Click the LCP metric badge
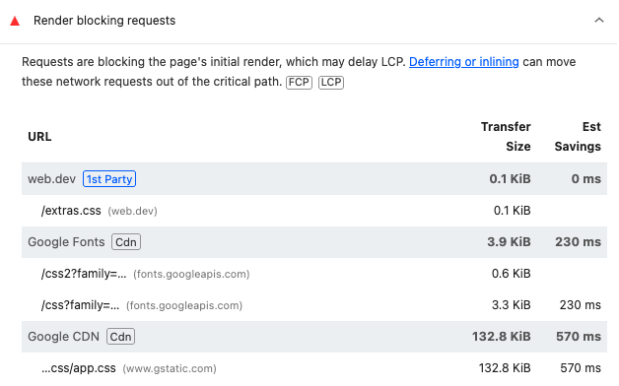 click(331, 82)
